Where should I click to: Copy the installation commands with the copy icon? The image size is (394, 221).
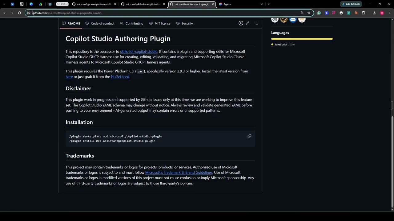[249, 136]
